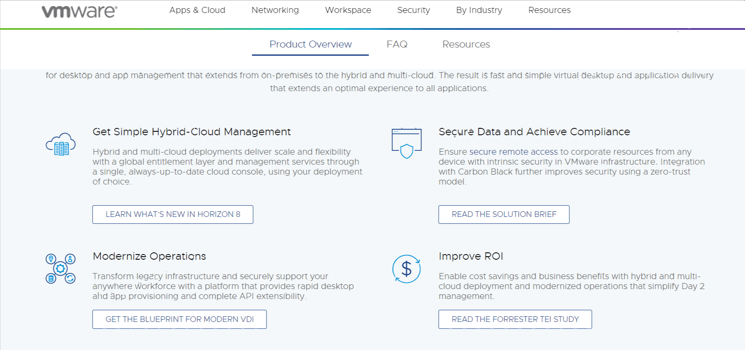The width and height of the screenshot is (745, 350).
Task: Click the hybrid-cloud server icon
Action: (61, 144)
